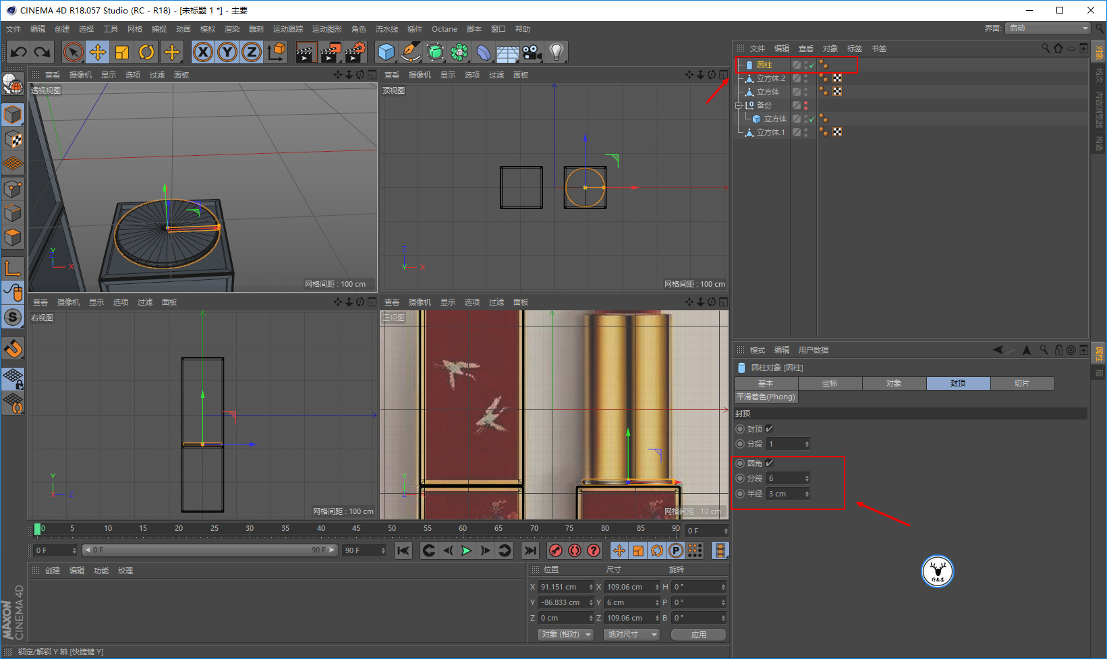Toggle visibility dots of the 备份 object

805,105
